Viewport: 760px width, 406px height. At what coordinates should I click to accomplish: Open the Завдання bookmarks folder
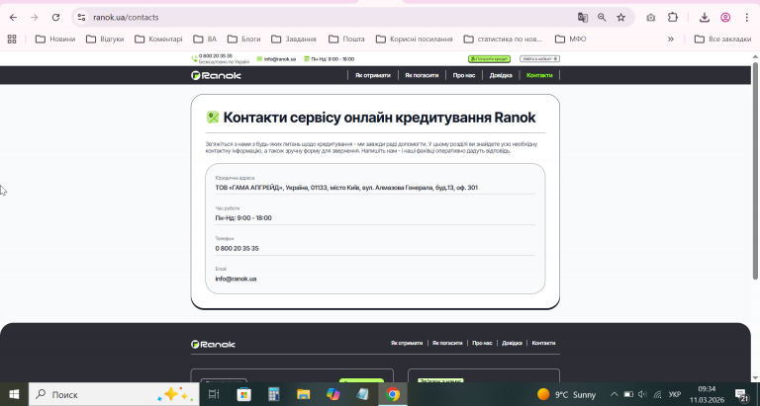pyautogui.click(x=294, y=39)
